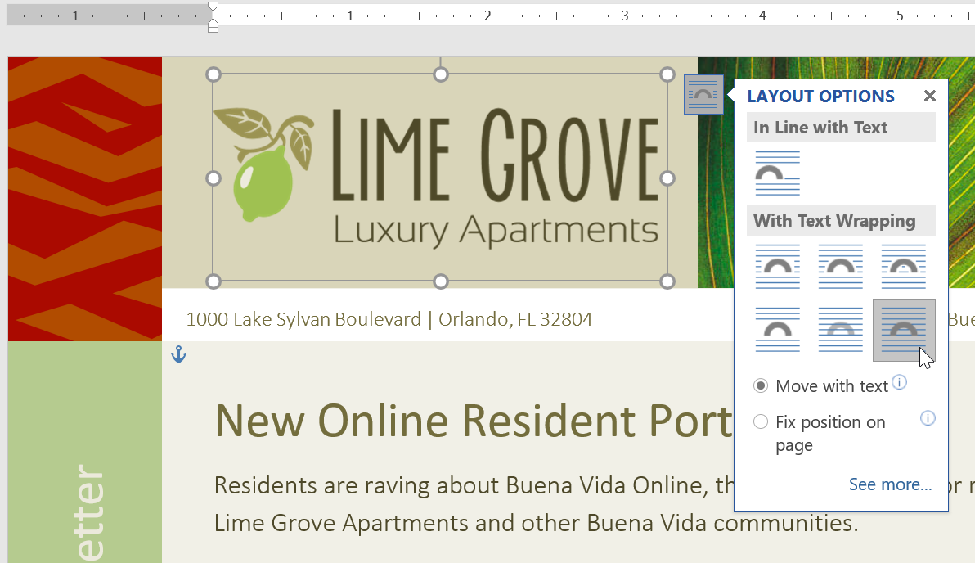Select the In Line with Text layout option
The height and width of the screenshot is (563, 975).
[777, 173]
